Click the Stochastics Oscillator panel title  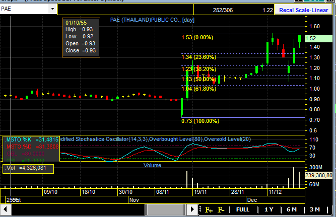pos(155,139)
